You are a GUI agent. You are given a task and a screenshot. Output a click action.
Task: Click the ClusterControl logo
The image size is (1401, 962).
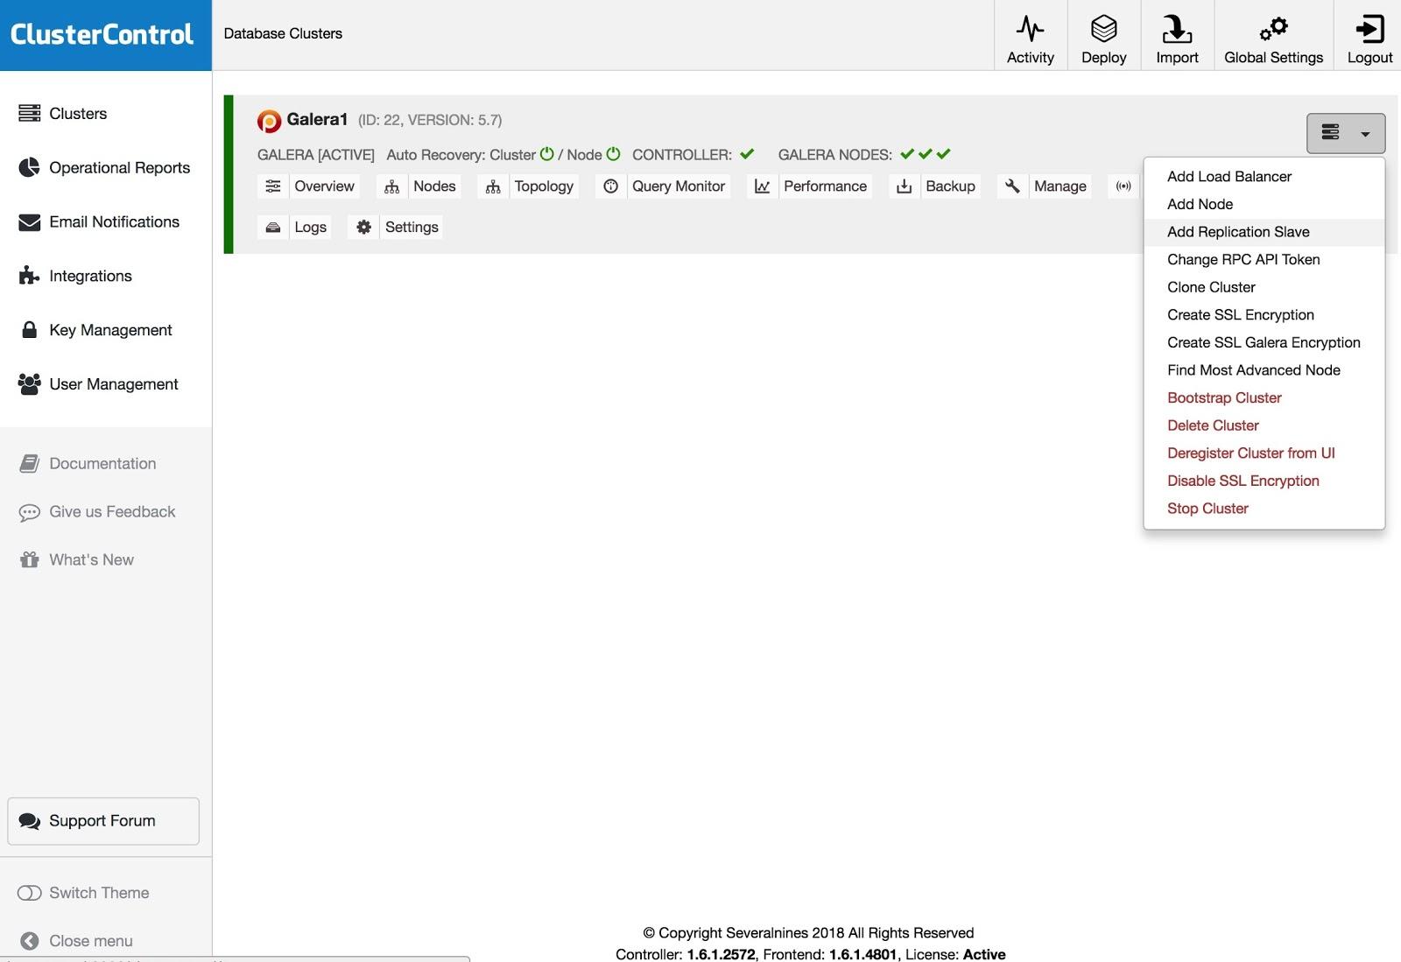coord(102,34)
